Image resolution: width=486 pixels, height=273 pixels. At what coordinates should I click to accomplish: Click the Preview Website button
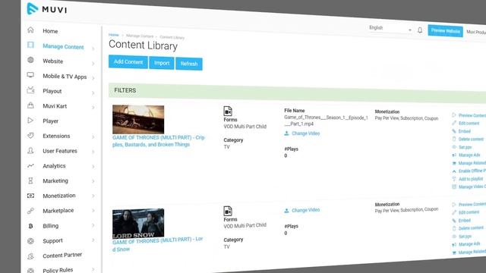(x=446, y=31)
